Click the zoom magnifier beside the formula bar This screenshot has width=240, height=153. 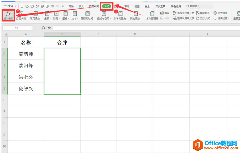[44, 28]
